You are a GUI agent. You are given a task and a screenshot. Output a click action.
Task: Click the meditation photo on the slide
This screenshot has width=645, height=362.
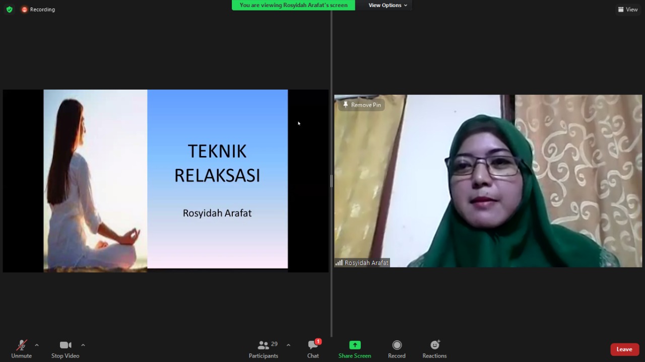95,181
